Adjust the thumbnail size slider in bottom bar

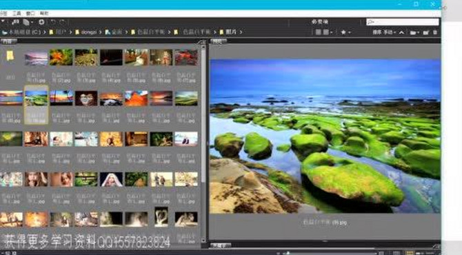click(x=330, y=253)
